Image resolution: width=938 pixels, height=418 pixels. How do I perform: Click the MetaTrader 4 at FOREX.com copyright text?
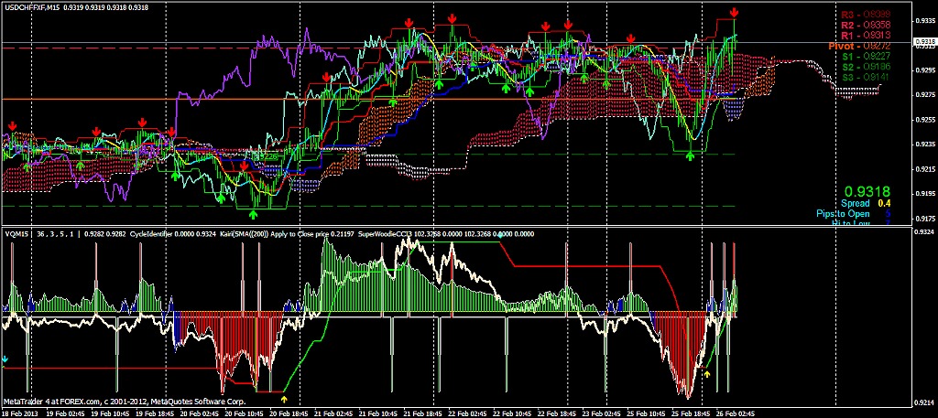124,402
